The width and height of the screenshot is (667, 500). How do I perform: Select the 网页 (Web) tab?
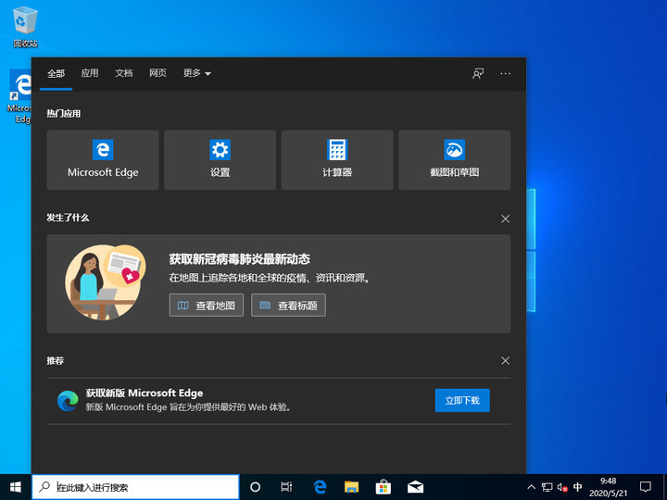[158, 73]
